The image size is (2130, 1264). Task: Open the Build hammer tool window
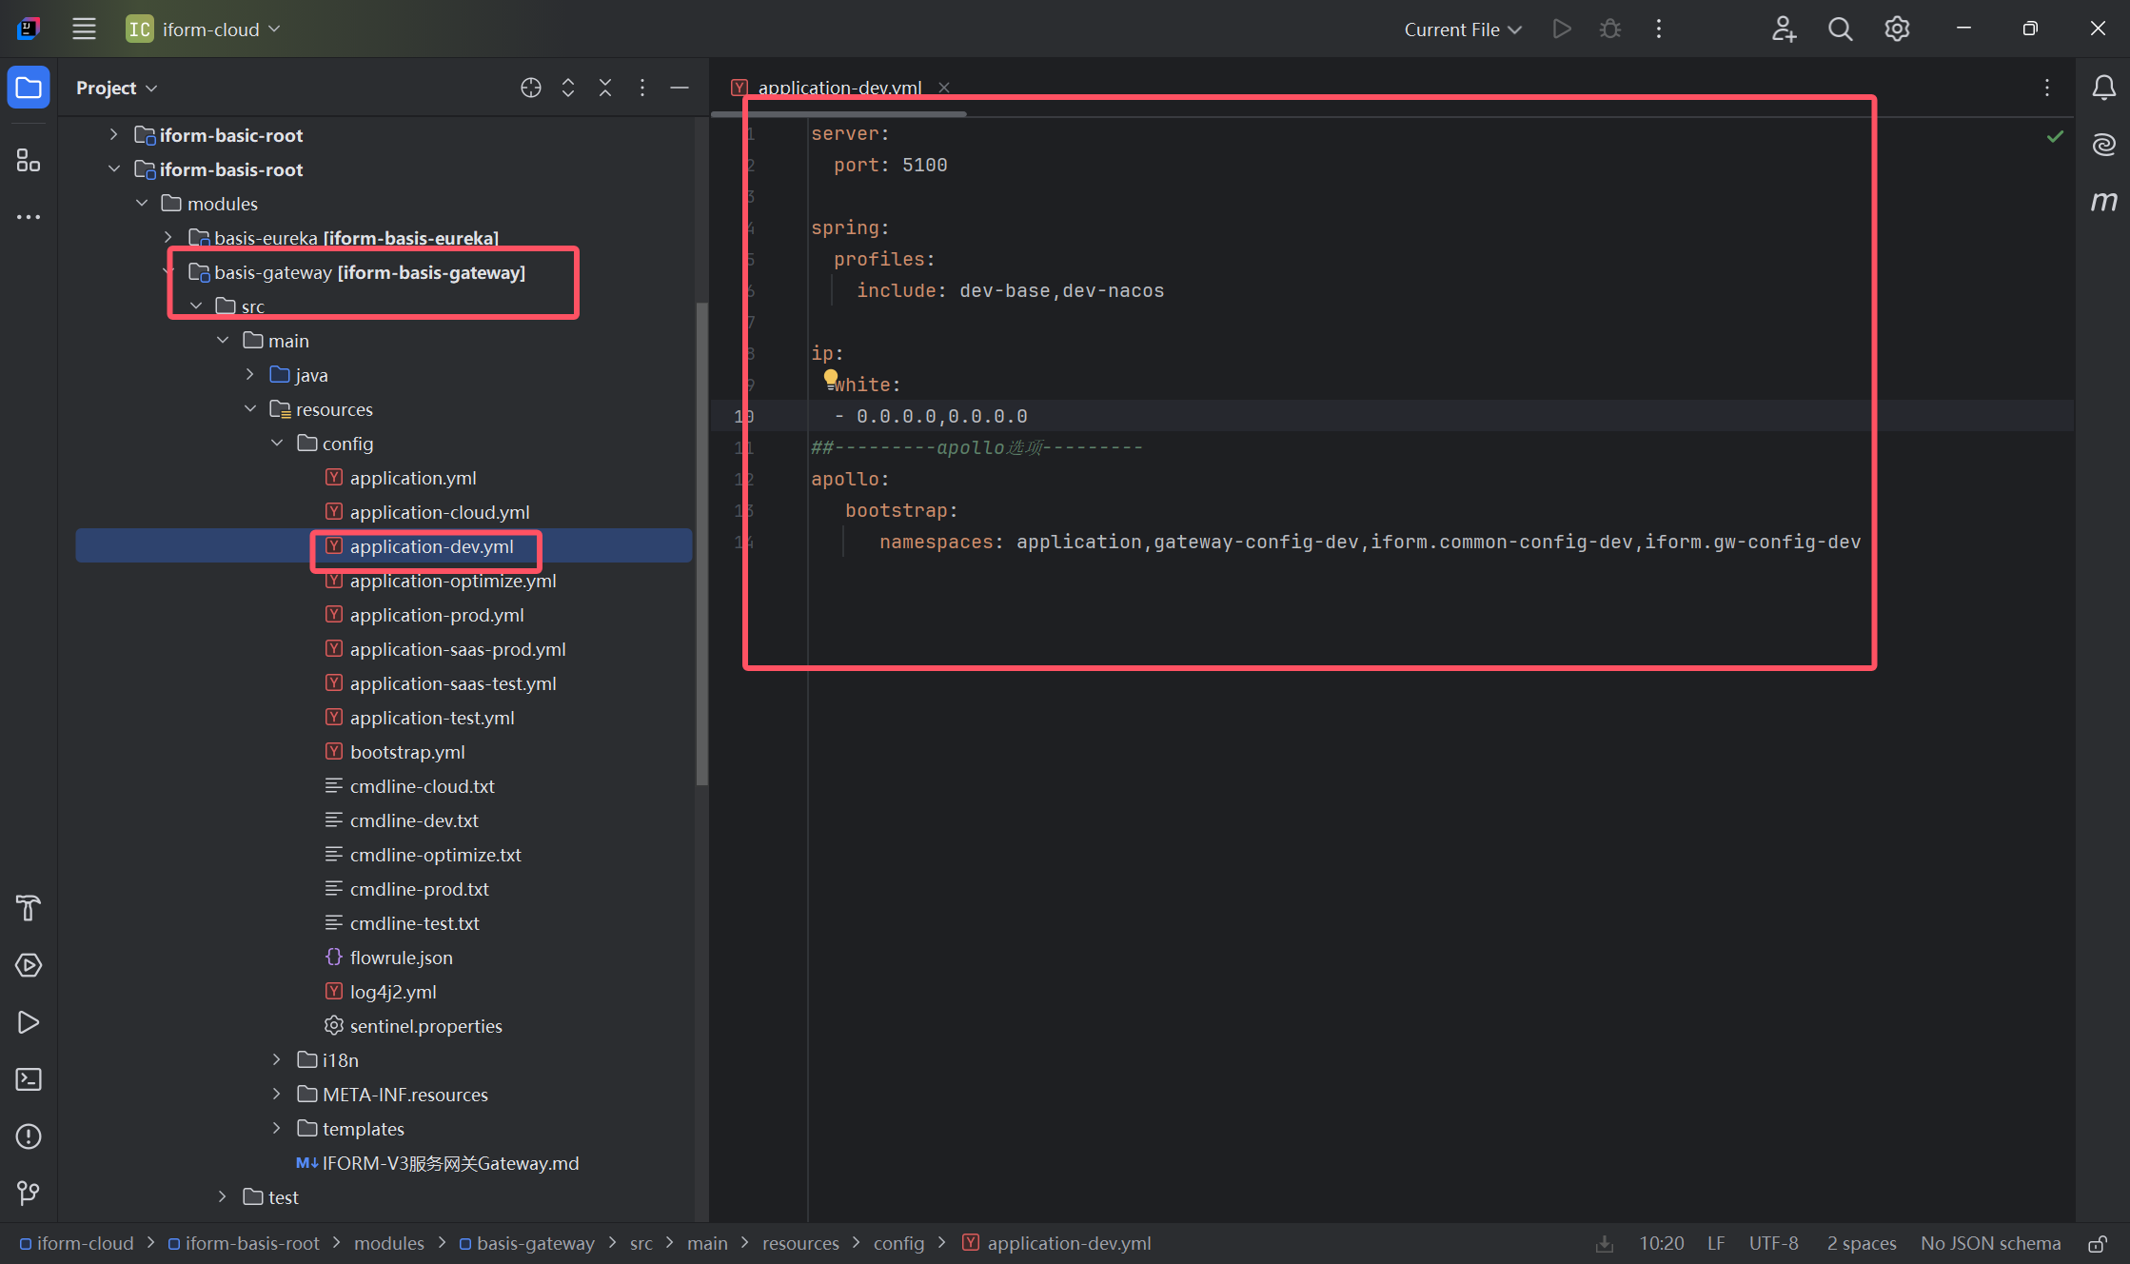click(29, 908)
